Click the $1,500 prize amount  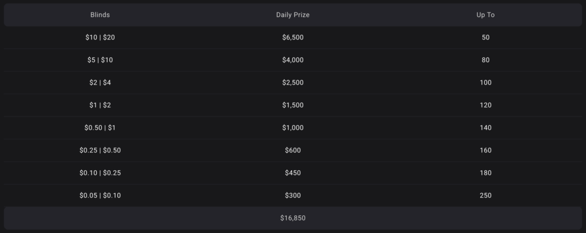[292, 105]
